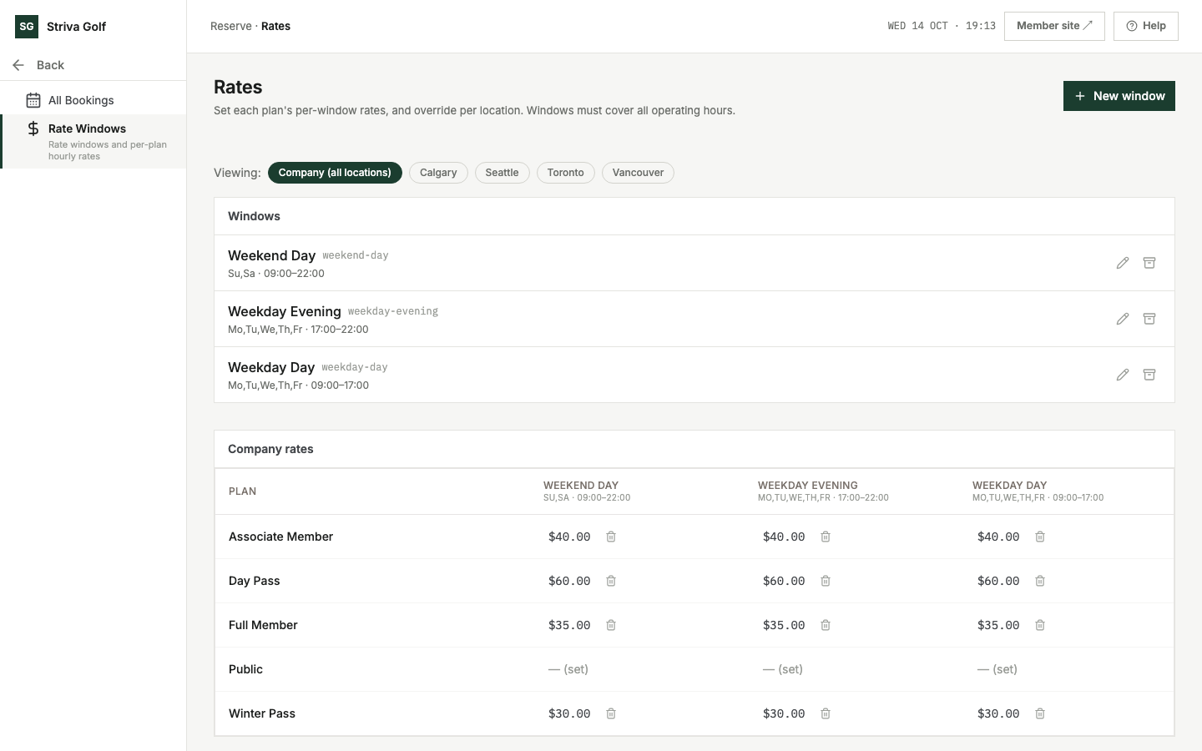Viewport: 1202px width, 751px height.
Task: Open Rate Windows in sidebar
Action: click(x=93, y=141)
